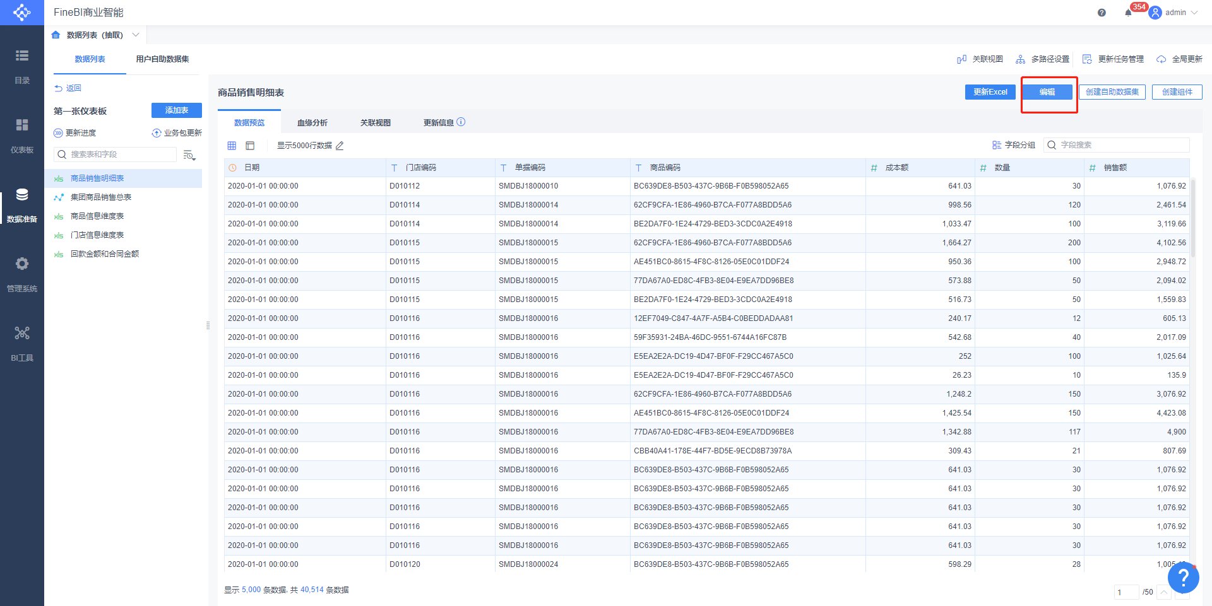Viewport: 1212px width, 606px height.
Task: Click the 更新Excel button
Action: (x=990, y=92)
